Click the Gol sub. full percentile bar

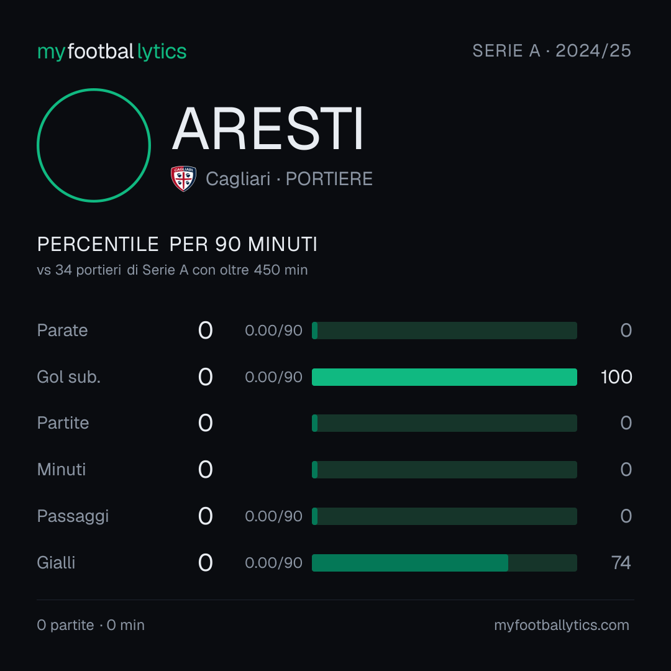[444, 377]
